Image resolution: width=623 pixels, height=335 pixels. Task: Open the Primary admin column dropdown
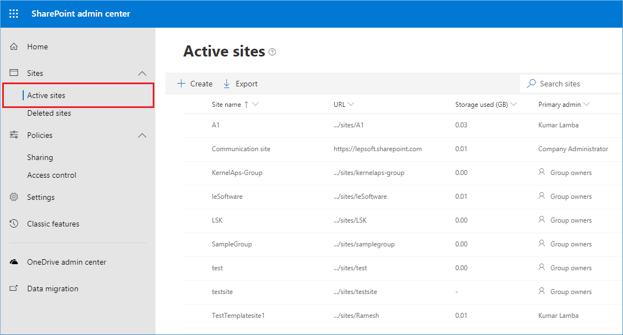pyautogui.click(x=586, y=104)
